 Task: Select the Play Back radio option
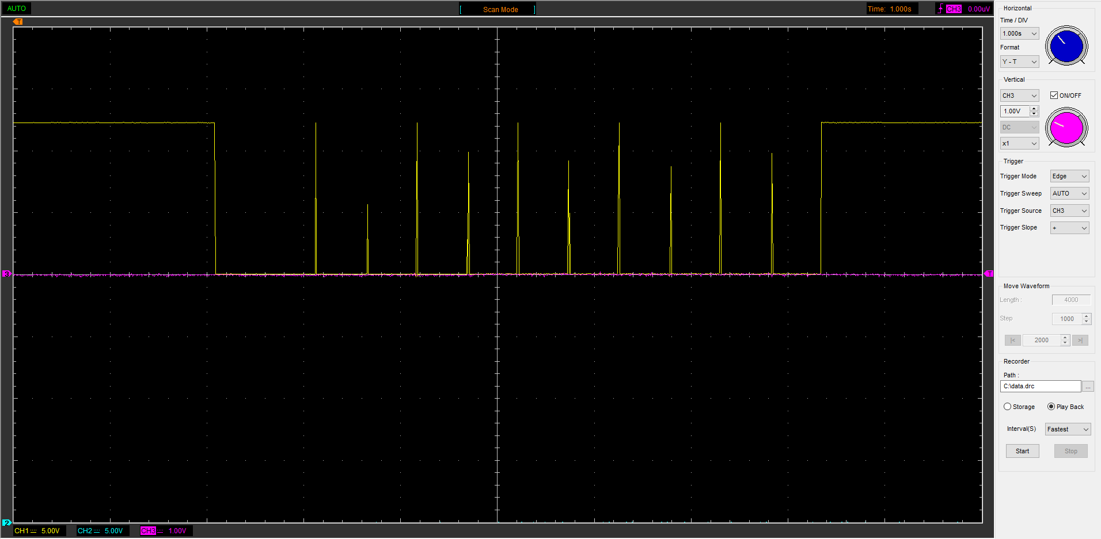(x=1051, y=407)
